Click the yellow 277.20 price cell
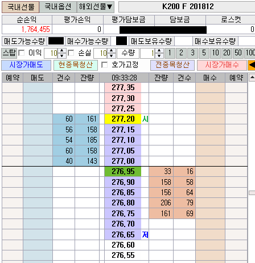This screenshot has width=255, height=263. [123, 119]
